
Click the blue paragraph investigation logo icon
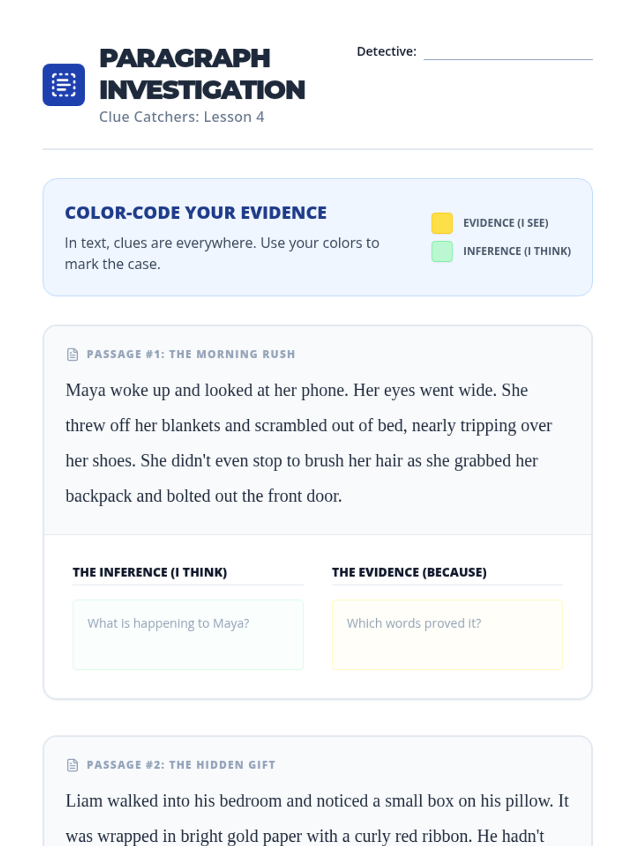(63, 85)
